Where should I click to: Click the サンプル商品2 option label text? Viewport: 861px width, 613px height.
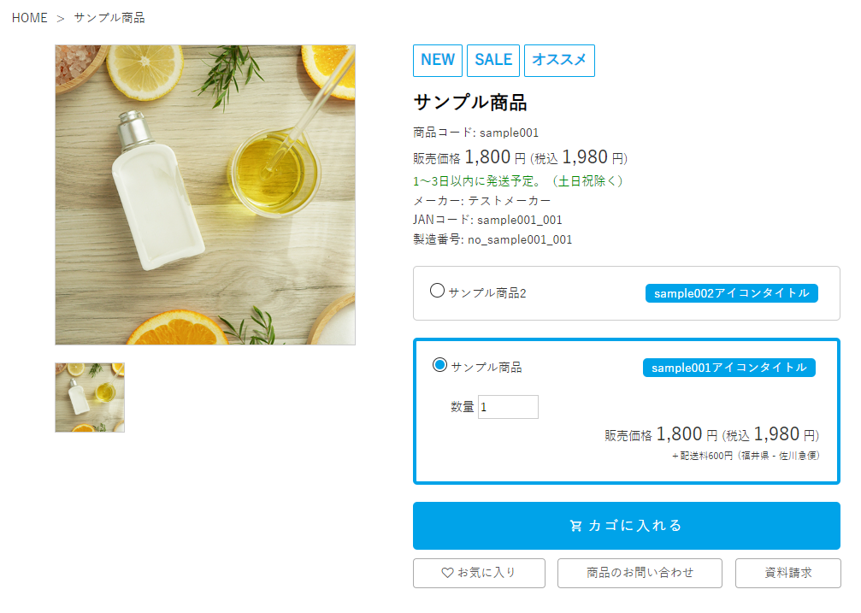pyautogui.click(x=487, y=293)
